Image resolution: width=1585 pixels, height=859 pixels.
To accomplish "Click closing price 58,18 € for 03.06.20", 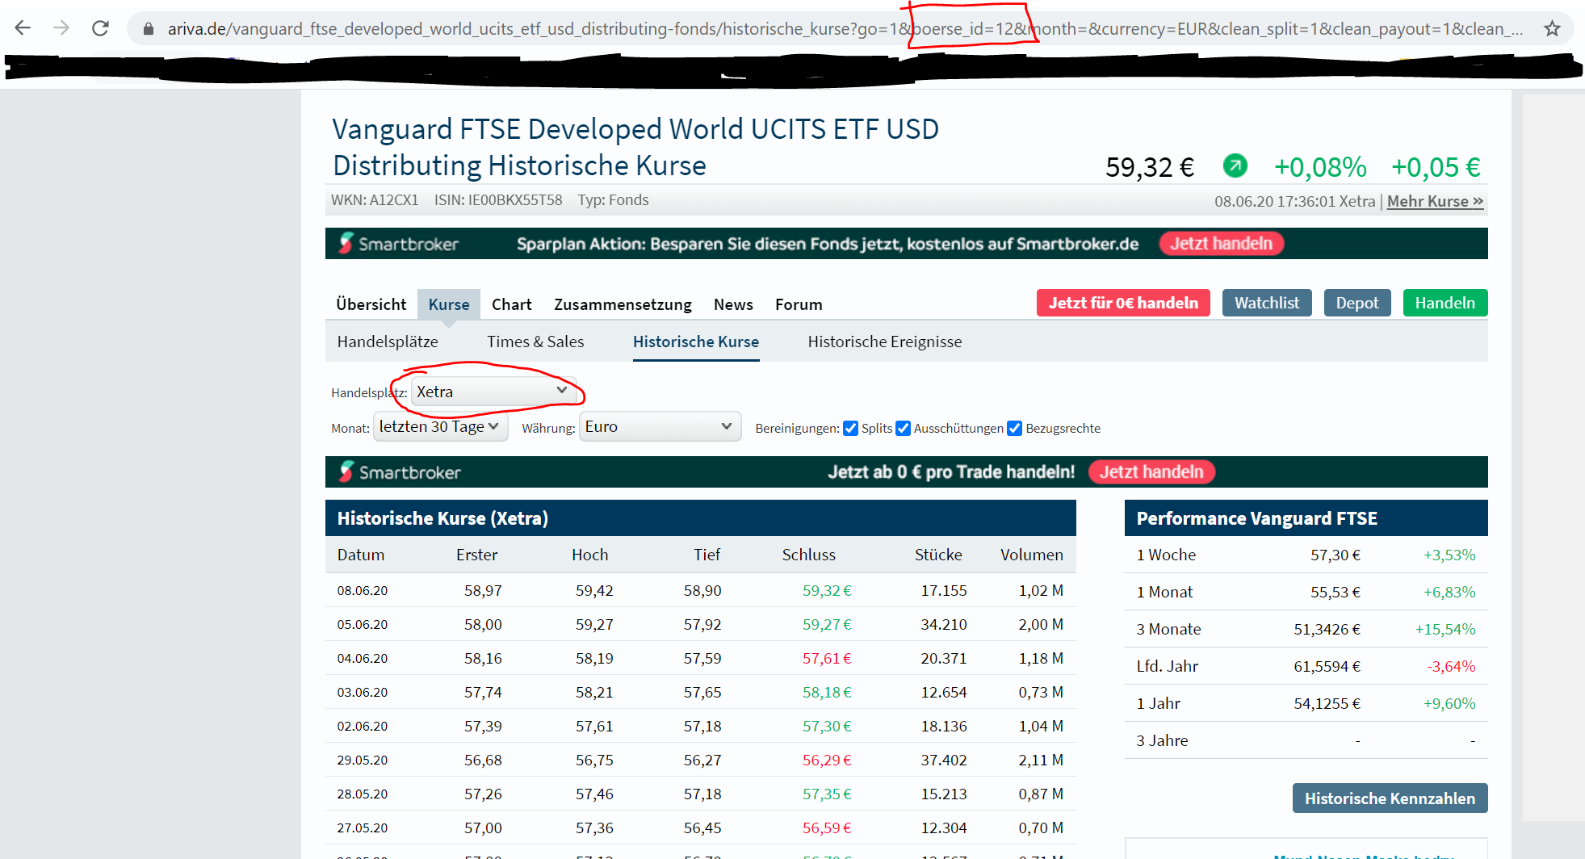I will pos(827,692).
